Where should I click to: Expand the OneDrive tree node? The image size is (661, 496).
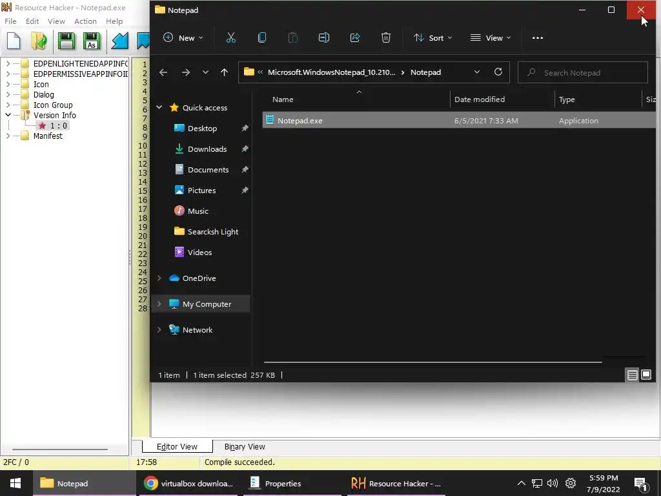click(x=159, y=278)
